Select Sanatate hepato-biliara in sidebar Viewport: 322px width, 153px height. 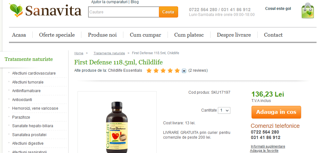click(33, 126)
